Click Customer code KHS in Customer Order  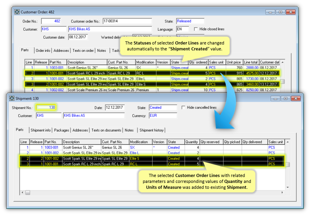click(54, 29)
